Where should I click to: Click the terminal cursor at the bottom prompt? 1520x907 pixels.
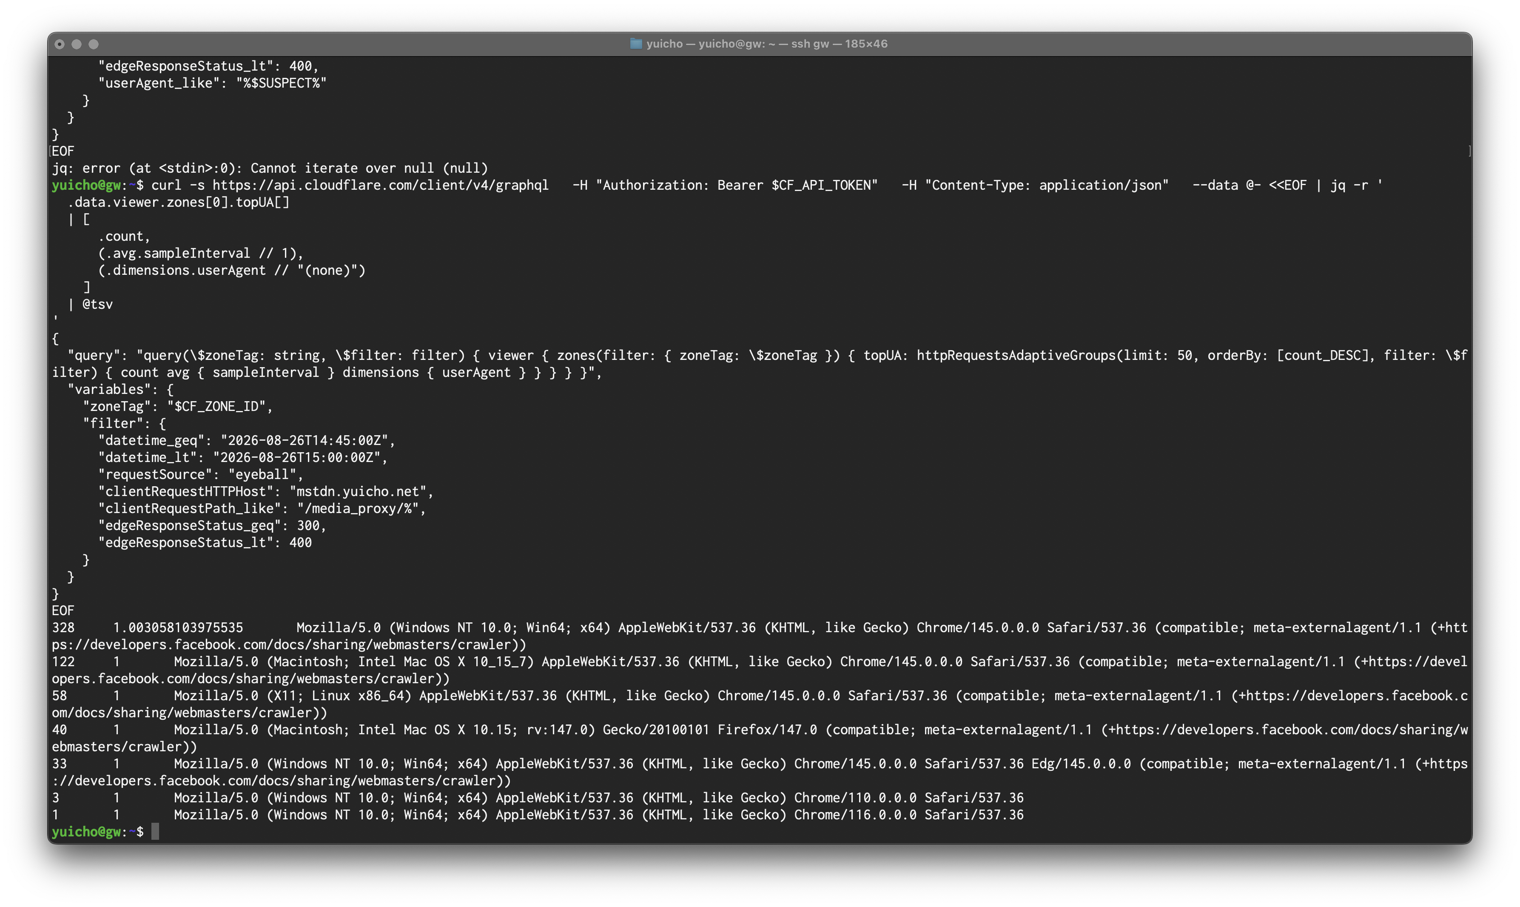pos(155,832)
